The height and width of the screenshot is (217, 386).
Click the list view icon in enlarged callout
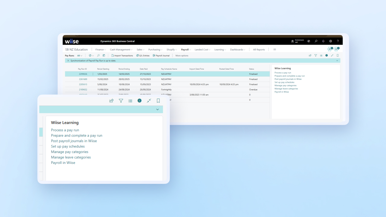(x=130, y=101)
